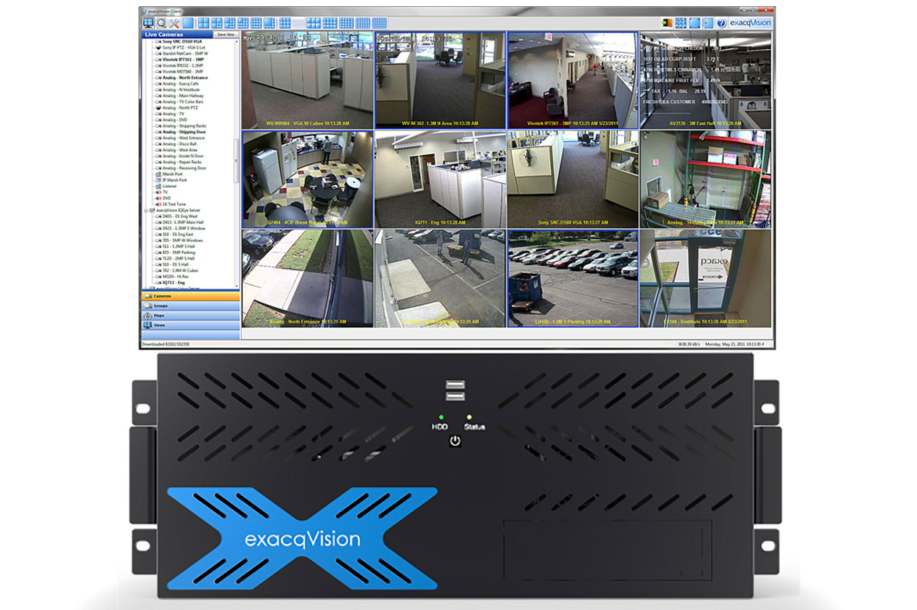Screen dimensions: 917x610
Task: Select the Listener item
Action: point(170,186)
